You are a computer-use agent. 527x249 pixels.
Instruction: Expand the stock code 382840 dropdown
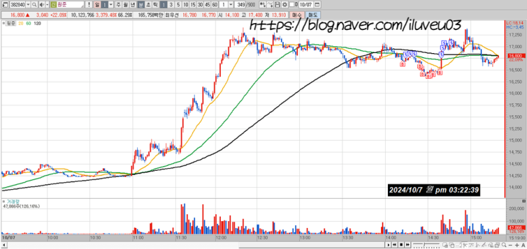pyautogui.click(x=28, y=5)
